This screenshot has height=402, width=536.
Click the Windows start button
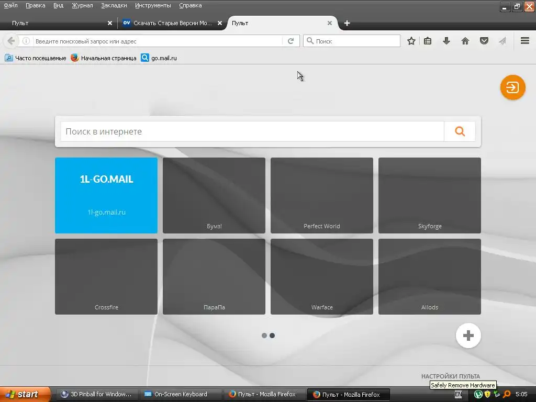pyautogui.click(x=25, y=394)
